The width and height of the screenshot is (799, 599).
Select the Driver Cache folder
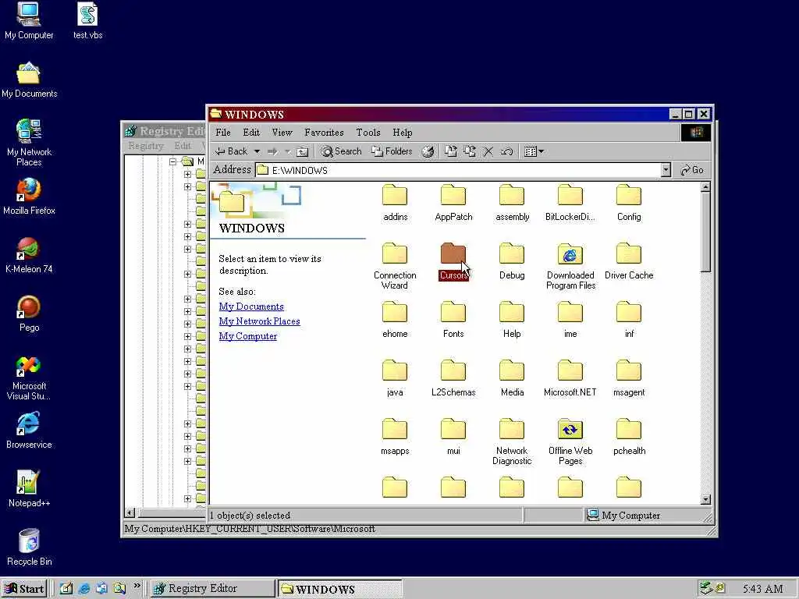pyautogui.click(x=629, y=261)
